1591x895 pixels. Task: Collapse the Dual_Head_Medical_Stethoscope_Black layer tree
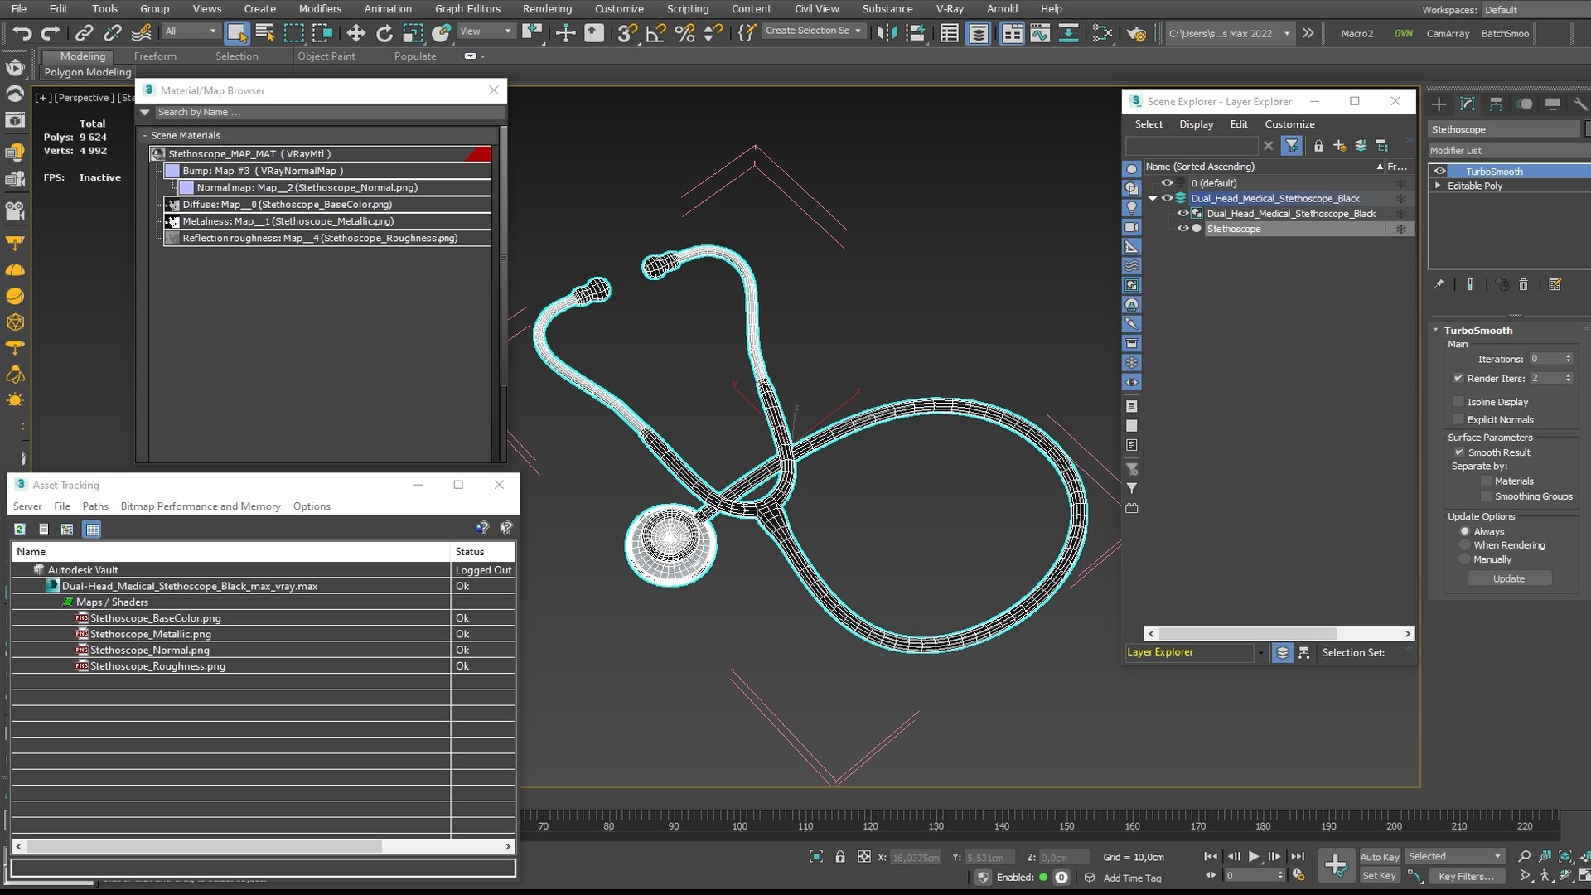click(x=1153, y=199)
